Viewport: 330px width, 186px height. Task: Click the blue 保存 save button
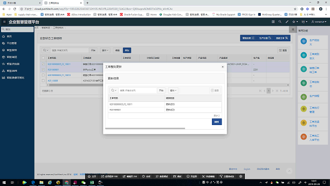point(127,51)
